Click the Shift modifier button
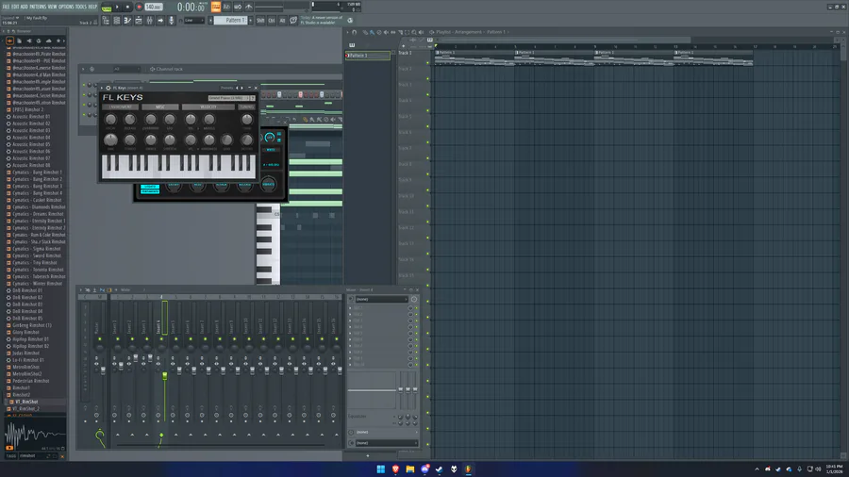 tap(260, 21)
